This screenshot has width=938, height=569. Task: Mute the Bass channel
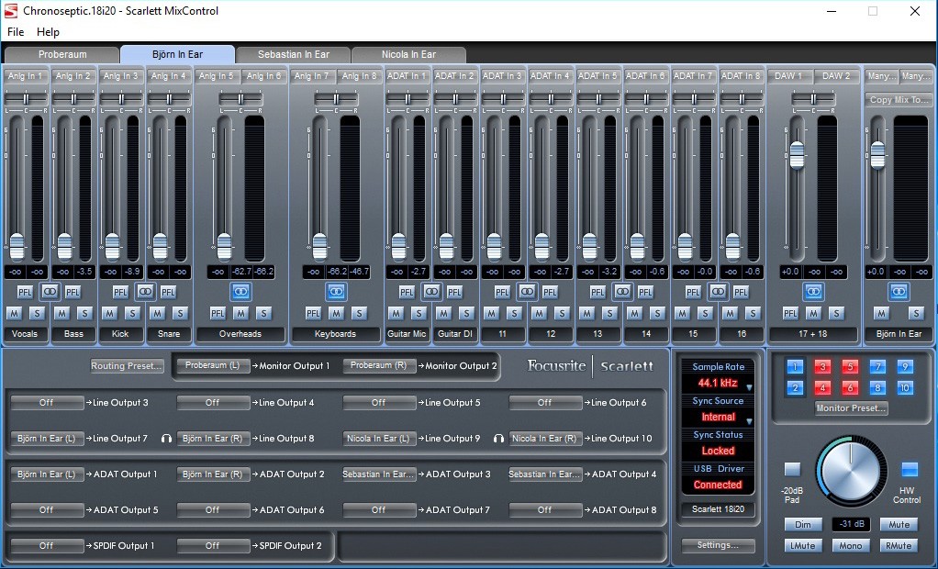point(61,313)
